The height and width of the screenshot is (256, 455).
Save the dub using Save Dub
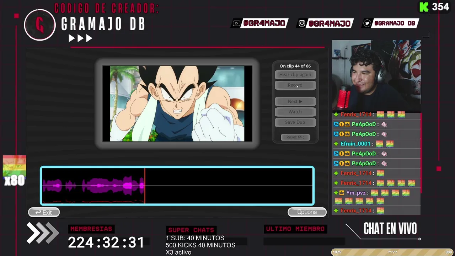(x=295, y=122)
